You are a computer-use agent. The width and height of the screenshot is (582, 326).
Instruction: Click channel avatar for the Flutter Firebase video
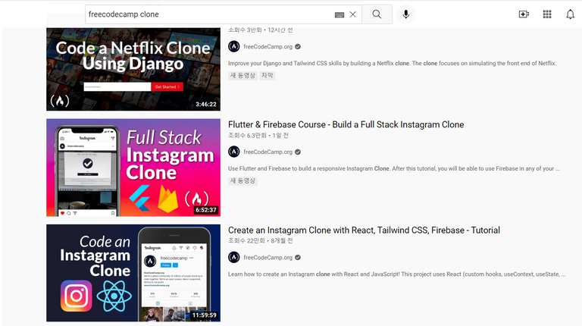click(234, 152)
